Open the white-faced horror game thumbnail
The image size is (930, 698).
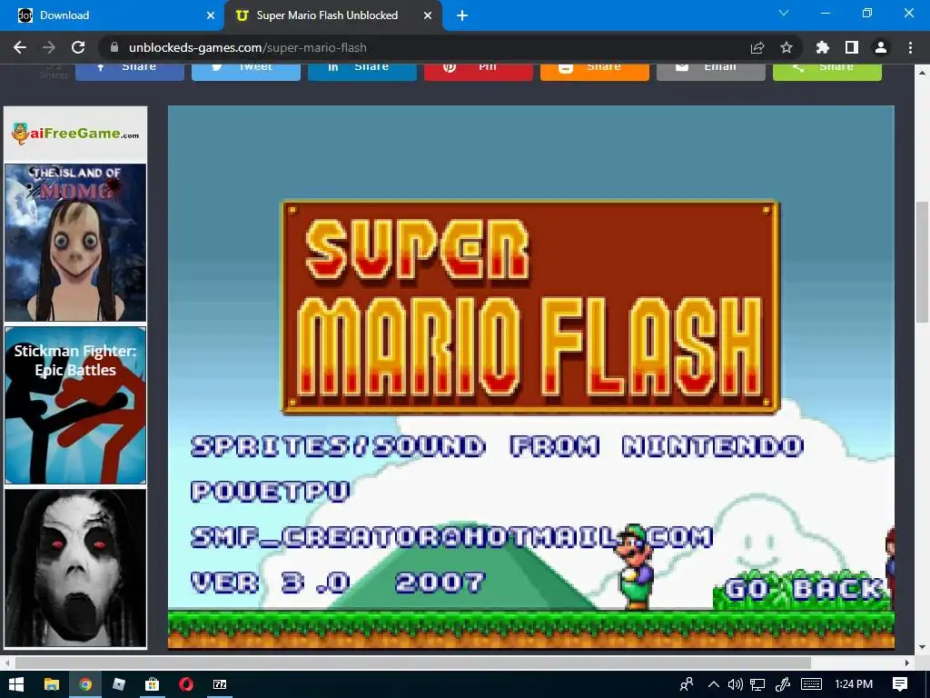click(x=75, y=568)
